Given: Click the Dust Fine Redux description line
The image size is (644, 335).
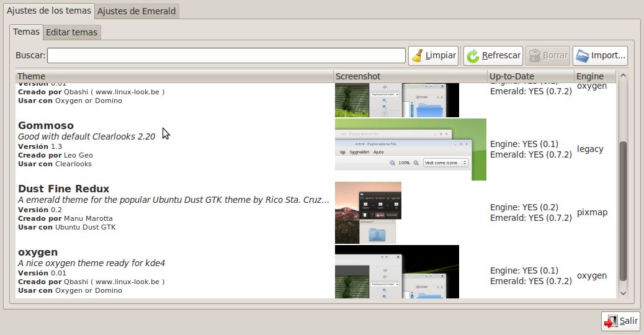Looking at the screenshot, I should pos(174,200).
